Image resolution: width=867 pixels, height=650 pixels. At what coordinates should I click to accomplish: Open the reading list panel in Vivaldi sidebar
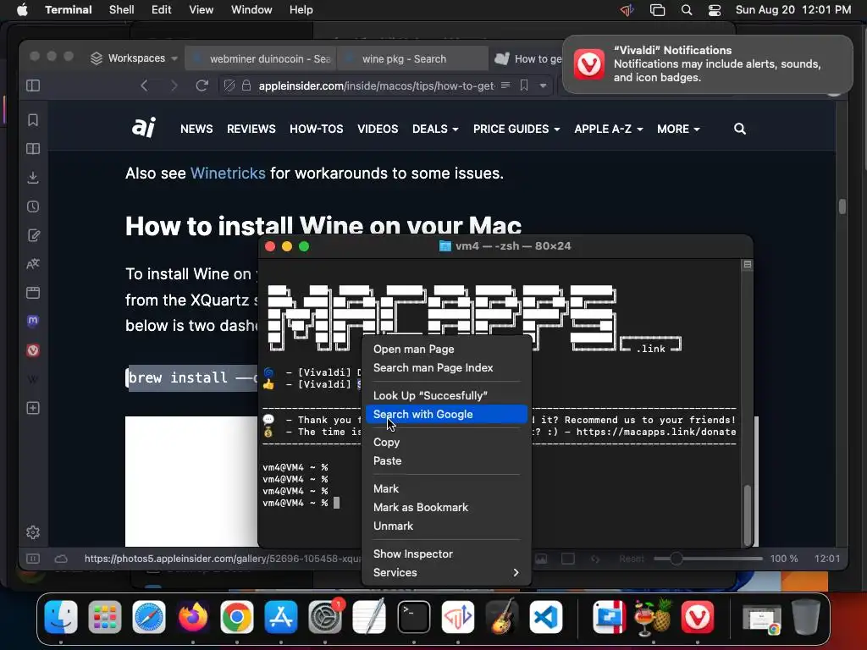click(x=33, y=149)
